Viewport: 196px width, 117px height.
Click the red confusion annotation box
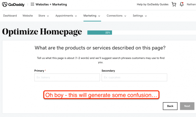click(x=101, y=95)
